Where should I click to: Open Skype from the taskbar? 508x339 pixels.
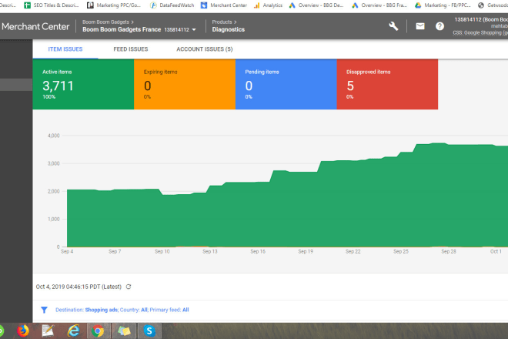click(149, 331)
